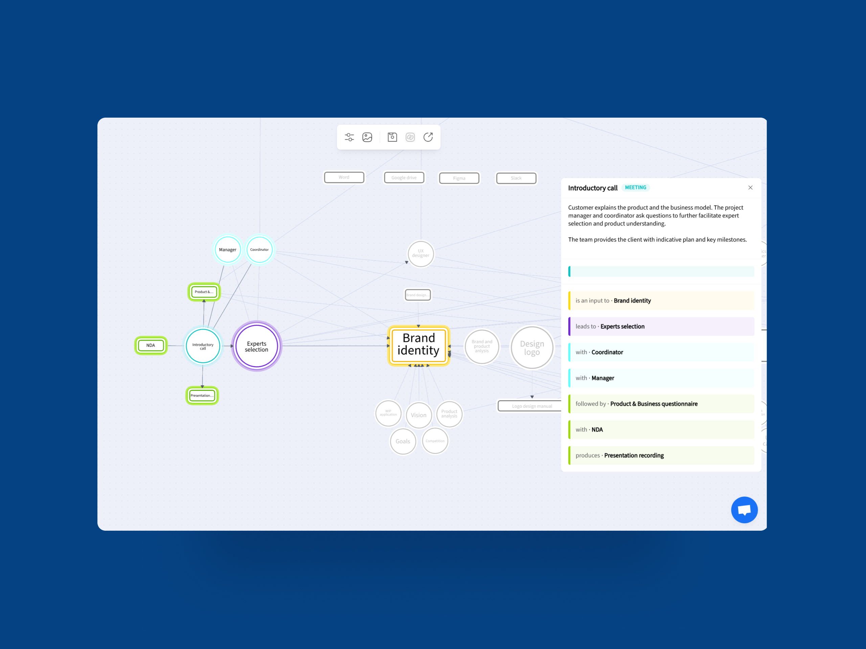866x649 pixels.
Task: Click the image export icon
Action: coord(367,137)
